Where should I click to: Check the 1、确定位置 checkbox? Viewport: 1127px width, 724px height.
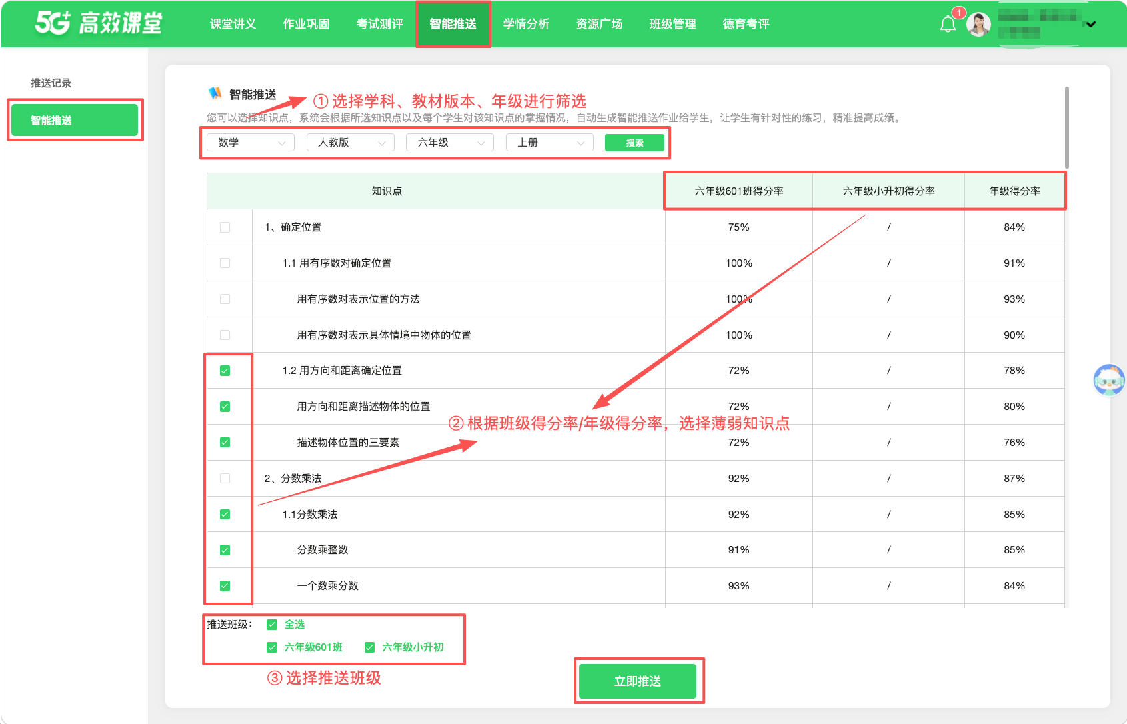pos(225,227)
